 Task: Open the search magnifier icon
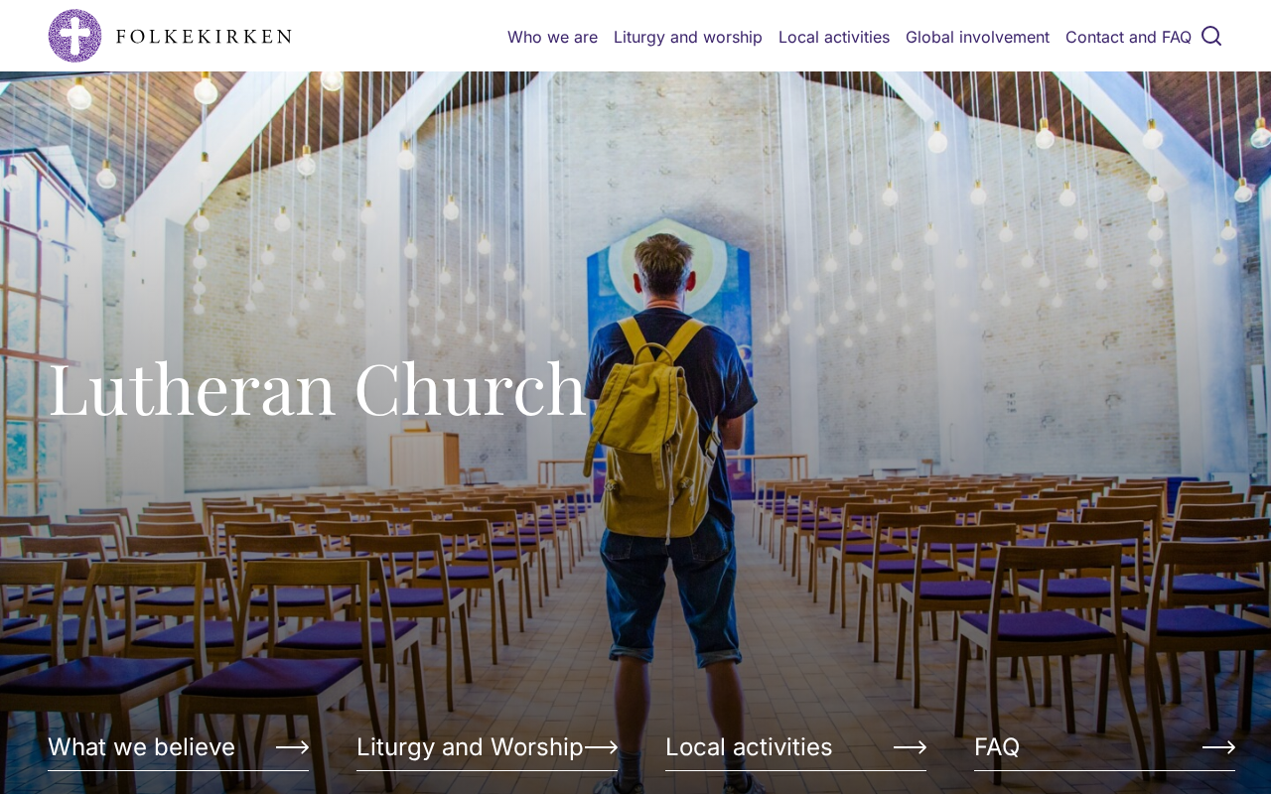[1211, 36]
